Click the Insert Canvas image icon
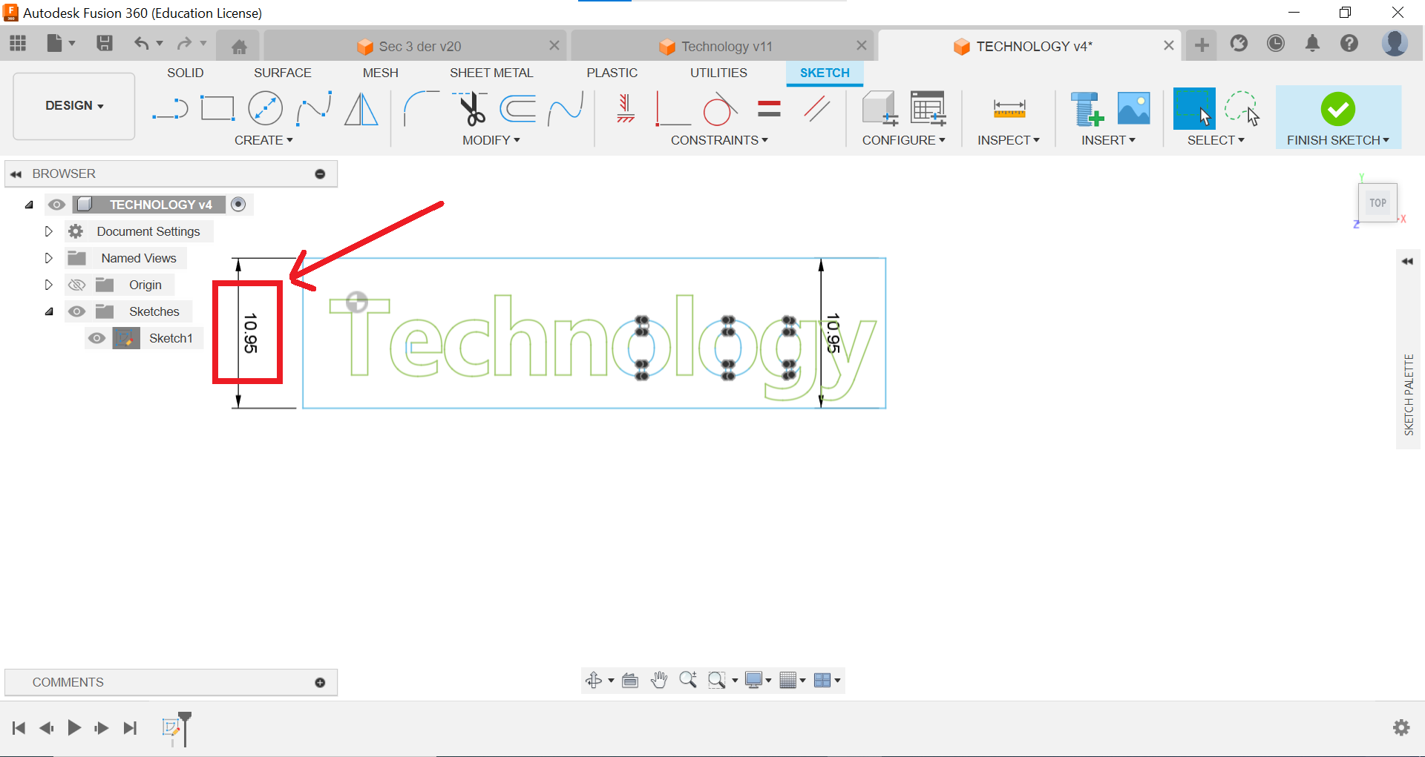 [1133, 108]
